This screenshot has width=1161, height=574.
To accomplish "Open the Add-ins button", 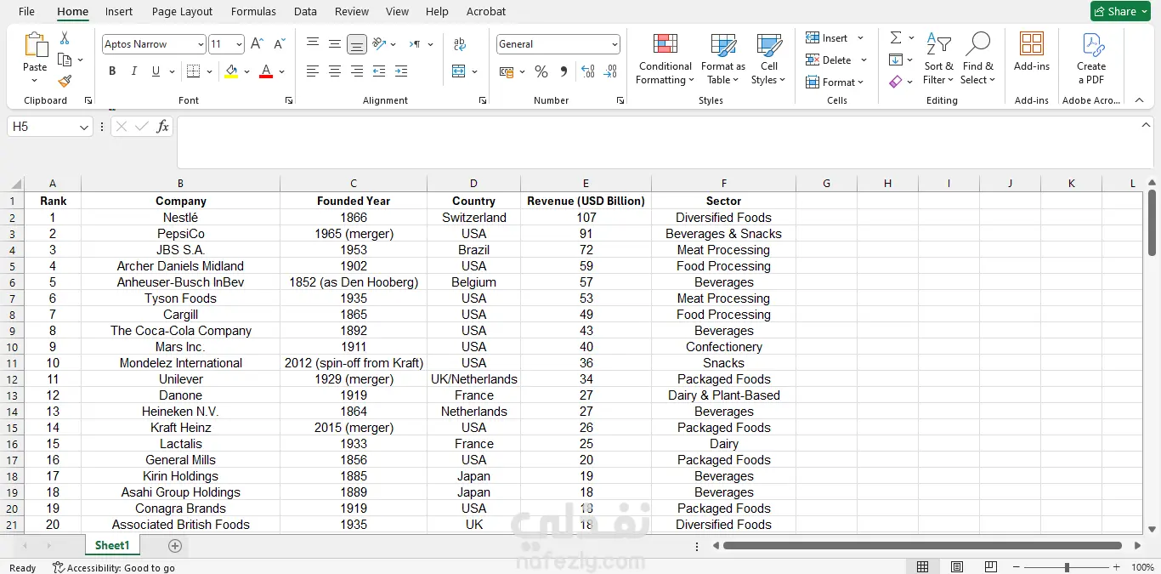I will pos(1032,53).
